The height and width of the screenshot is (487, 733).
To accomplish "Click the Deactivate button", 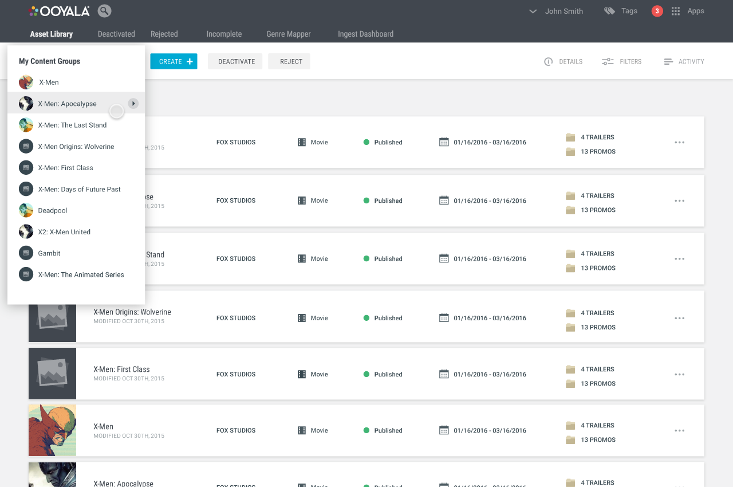I will pyautogui.click(x=235, y=61).
